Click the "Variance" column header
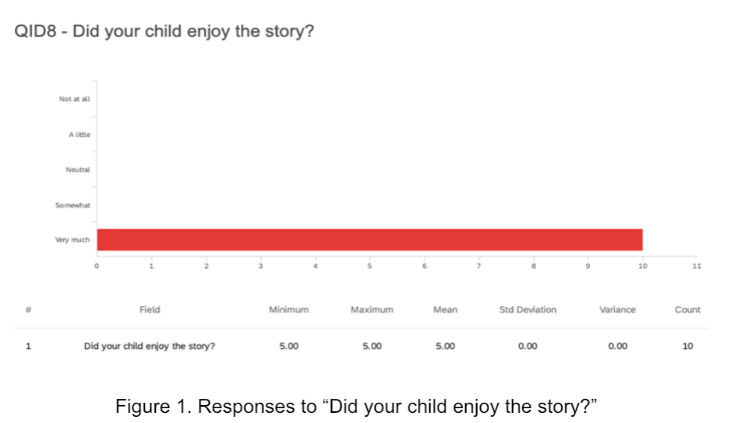Viewport: 731px width, 423px height. coord(617,309)
